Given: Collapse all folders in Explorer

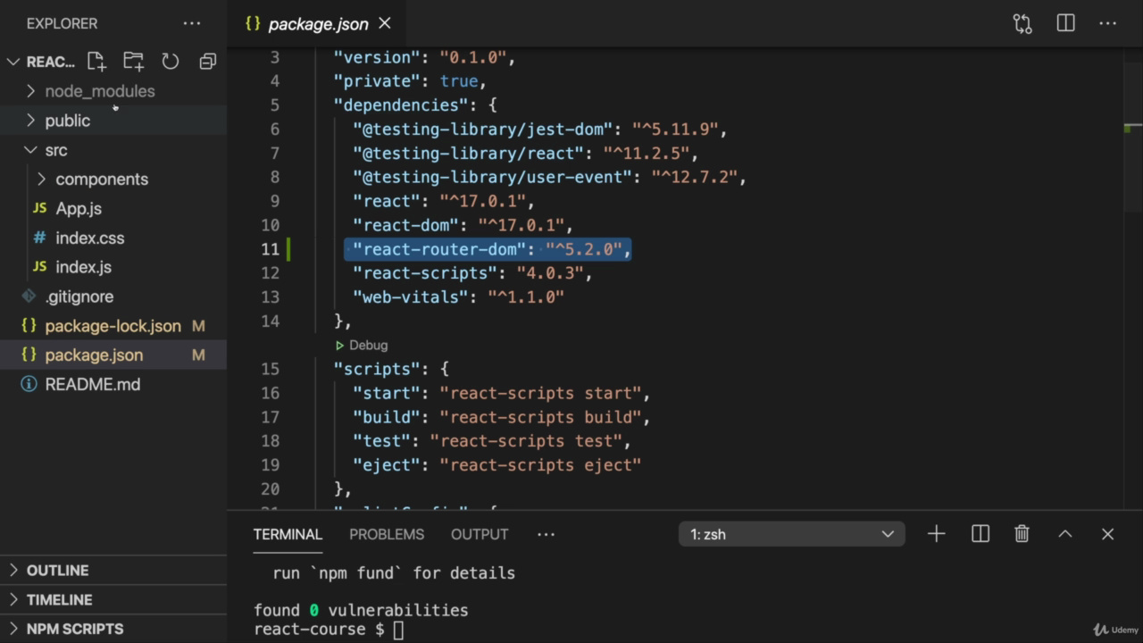Looking at the screenshot, I should [207, 62].
